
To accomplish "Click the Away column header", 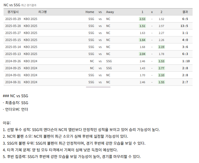I will pyautogui.click(x=110, y=12).
